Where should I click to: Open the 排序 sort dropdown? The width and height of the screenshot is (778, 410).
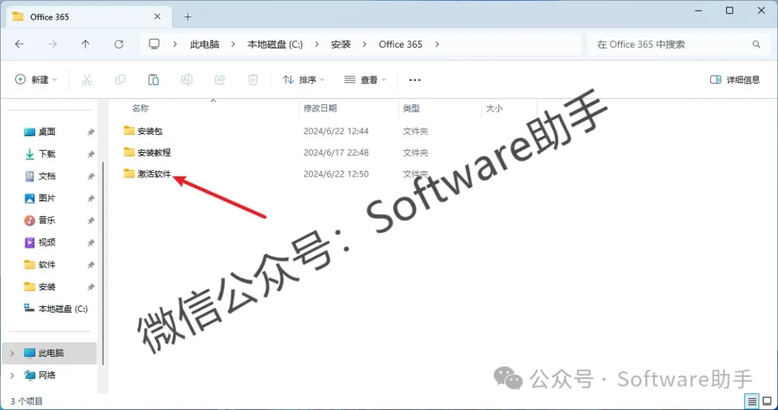coord(304,79)
